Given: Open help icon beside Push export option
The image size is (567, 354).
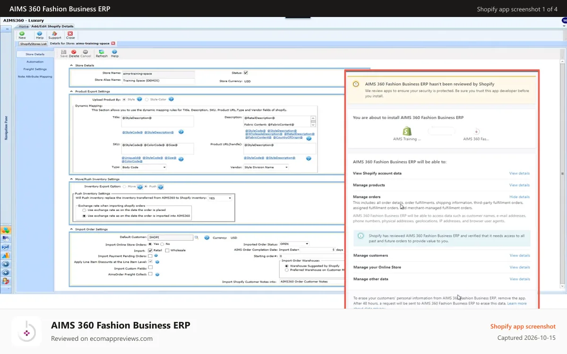Looking at the screenshot, I should pyautogui.click(x=161, y=187).
